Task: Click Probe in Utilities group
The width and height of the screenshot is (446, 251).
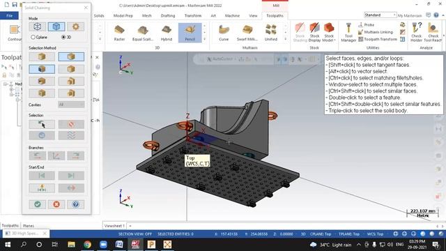Action: pos(366,25)
